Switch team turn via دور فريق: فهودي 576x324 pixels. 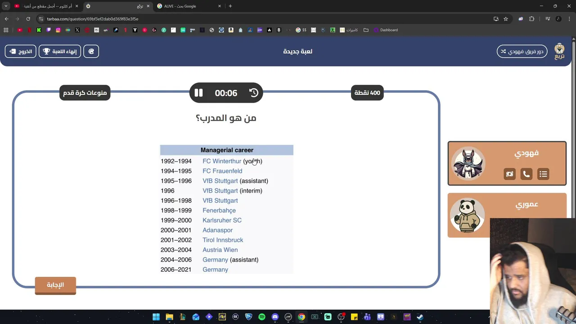click(522, 51)
